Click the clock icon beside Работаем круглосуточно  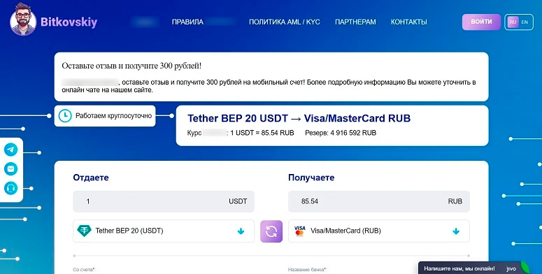[x=65, y=116]
